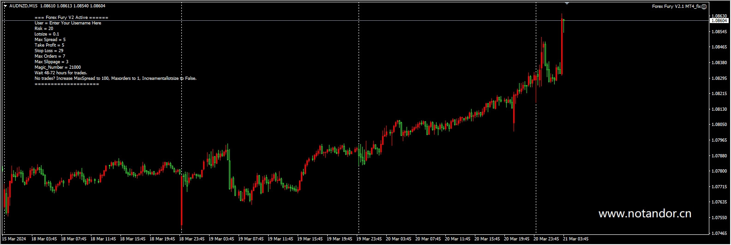Click the '15 Mar 2024' time axis label
This screenshot has height=245, width=731.
(14, 239)
